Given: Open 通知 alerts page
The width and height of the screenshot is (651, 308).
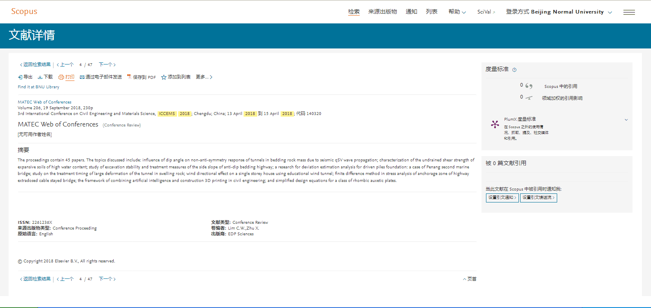Looking at the screenshot, I should point(412,12).
